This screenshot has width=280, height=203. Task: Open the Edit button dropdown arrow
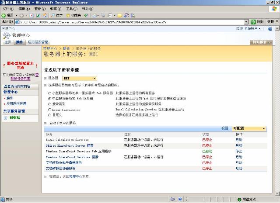pos(115,16)
